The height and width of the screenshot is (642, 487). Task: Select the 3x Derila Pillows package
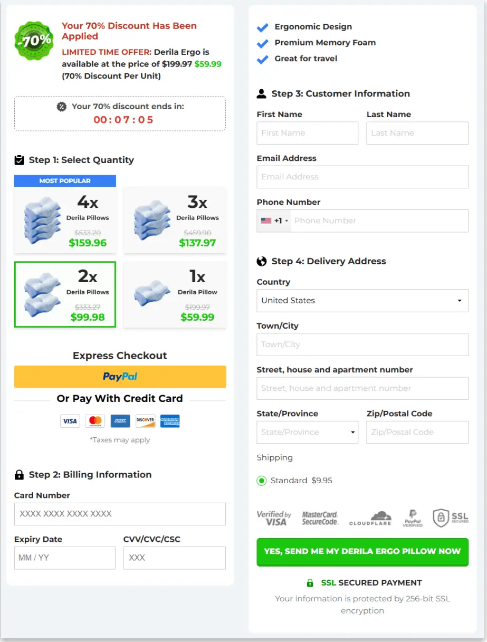coord(175,219)
